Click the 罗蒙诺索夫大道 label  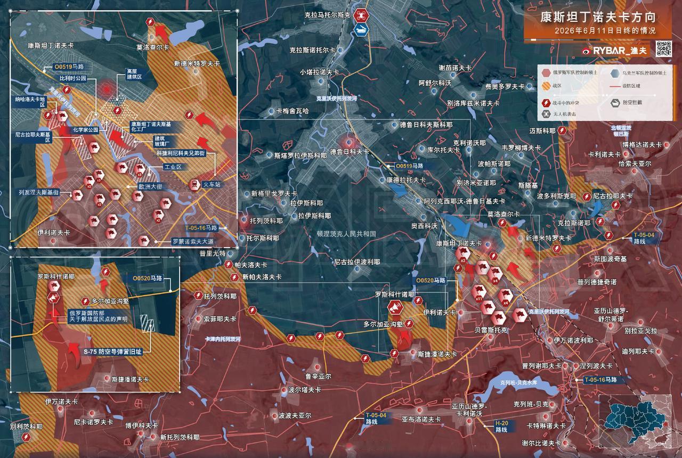[192, 241]
